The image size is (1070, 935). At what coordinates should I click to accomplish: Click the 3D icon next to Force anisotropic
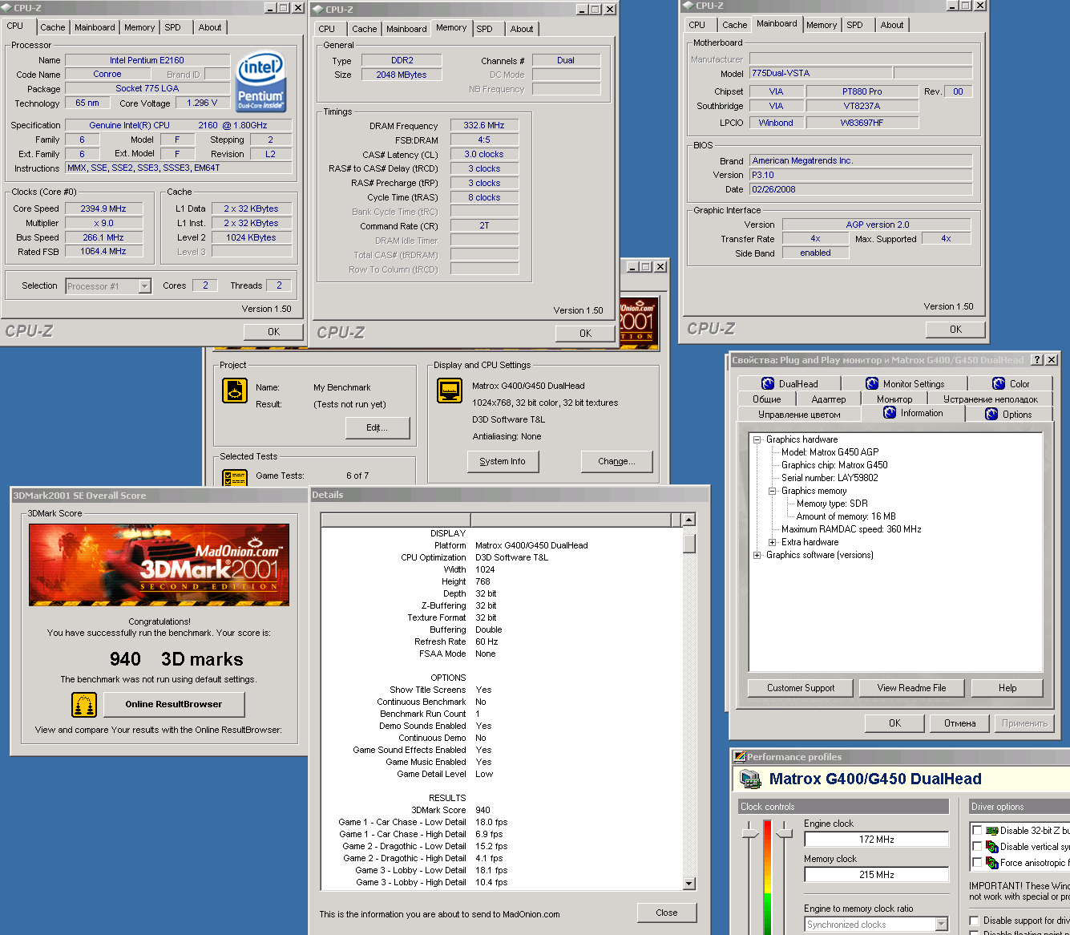(991, 863)
